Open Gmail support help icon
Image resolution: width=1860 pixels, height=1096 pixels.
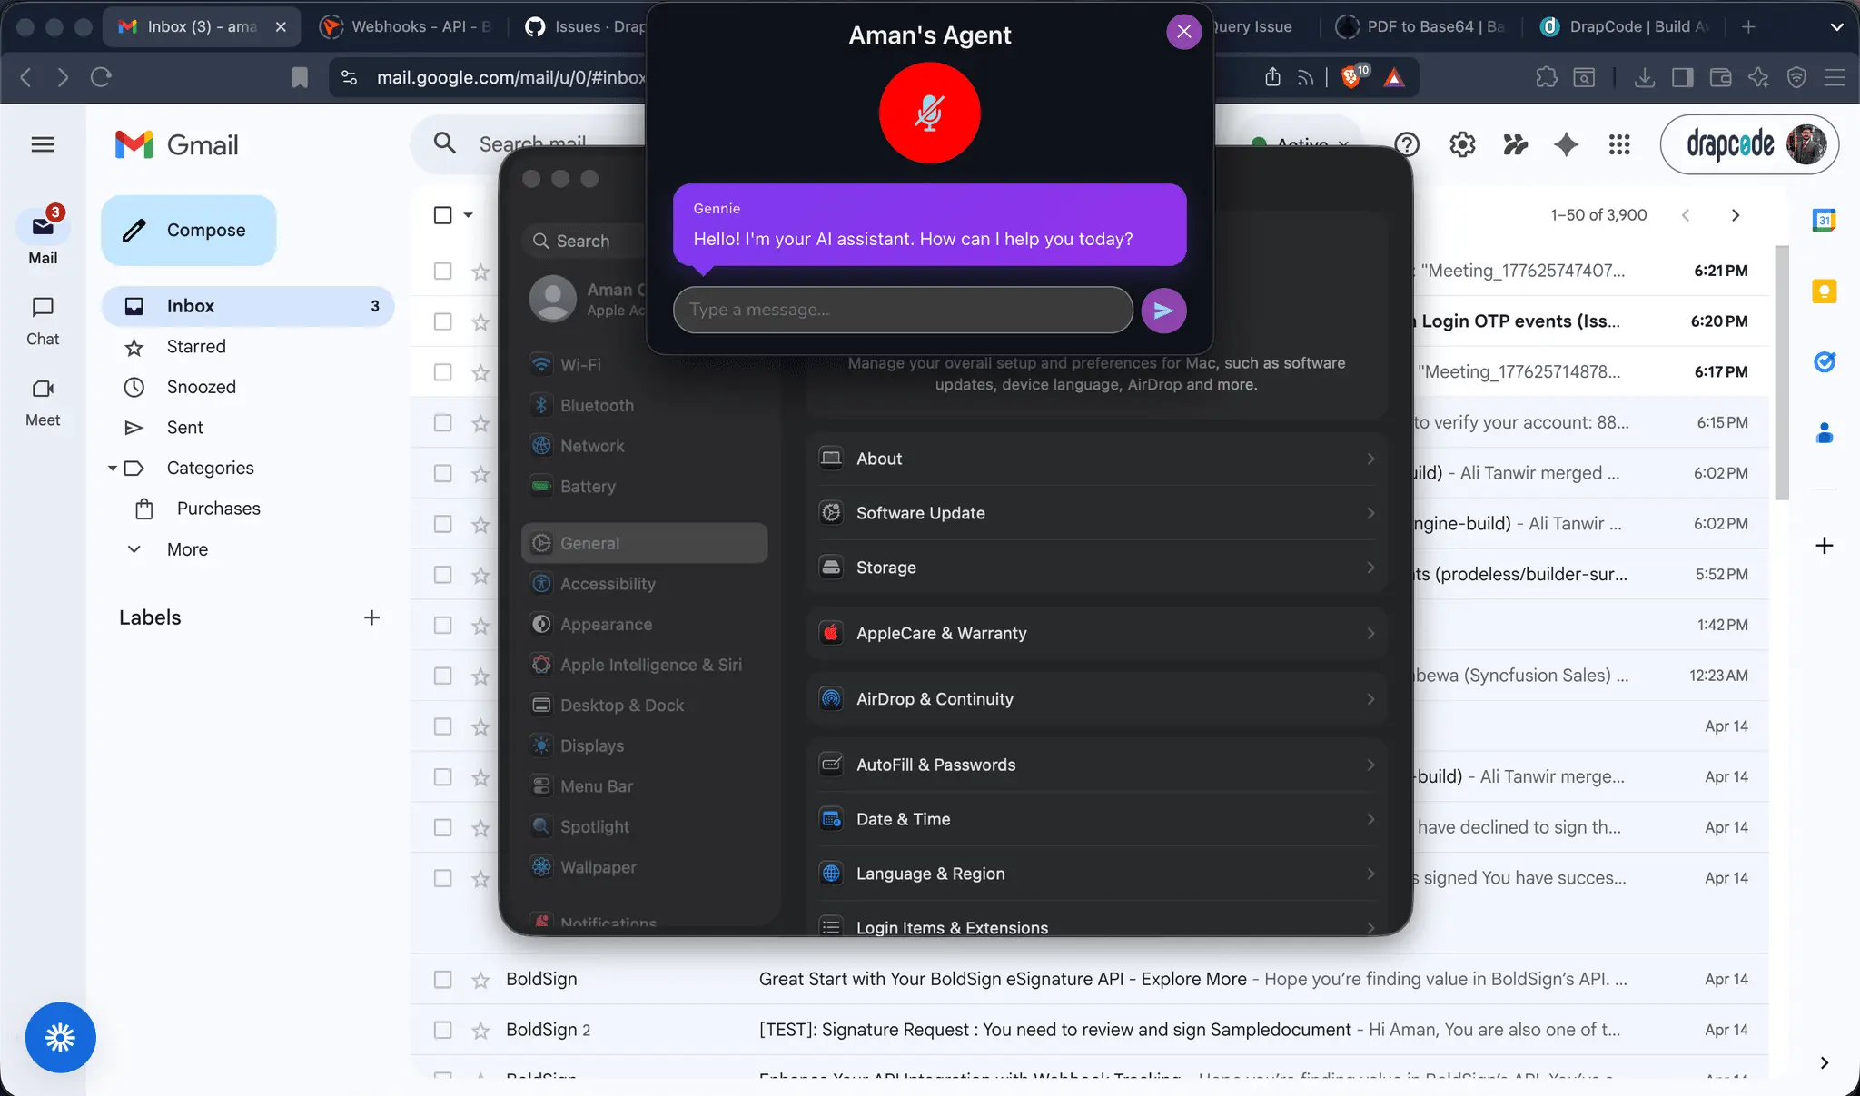1407,144
